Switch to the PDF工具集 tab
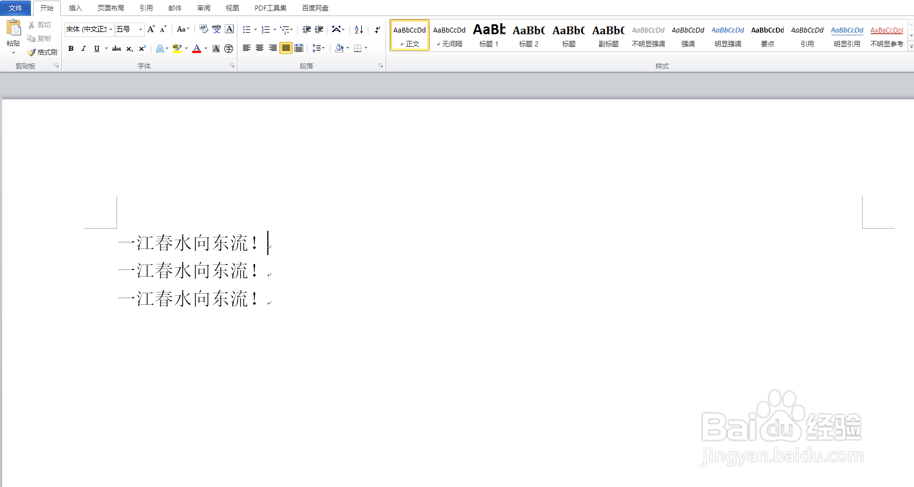Image resolution: width=914 pixels, height=487 pixels. 270,8
